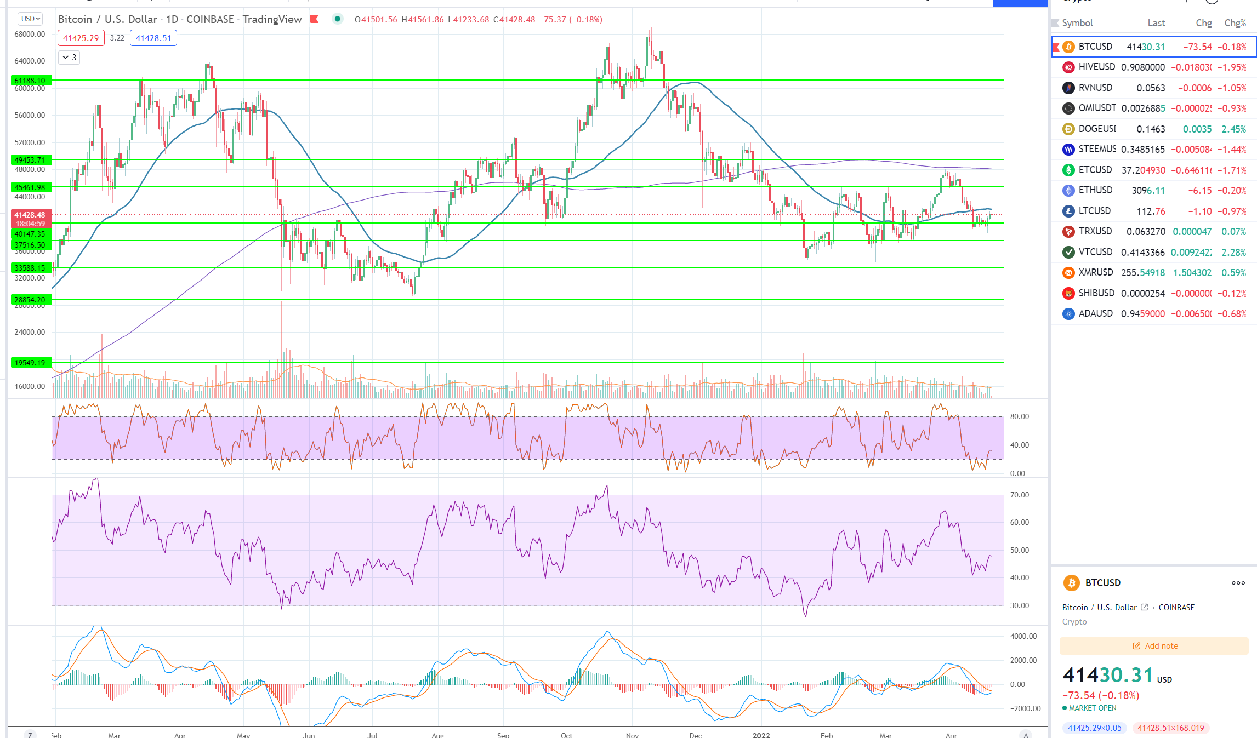The height and width of the screenshot is (738, 1257).
Task: Click VTCUSD change percent 2.28%
Action: (1233, 253)
